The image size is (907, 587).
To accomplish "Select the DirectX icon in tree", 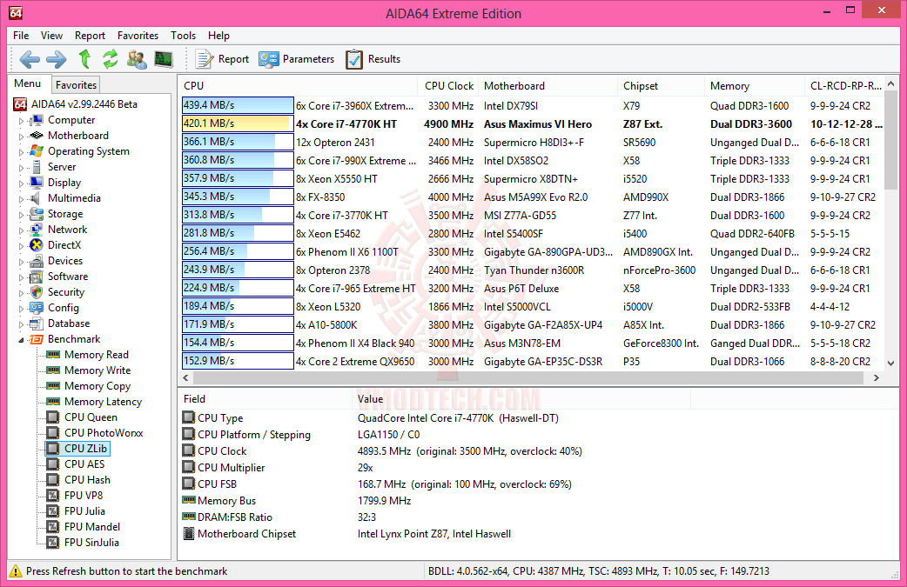I will (x=37, y=245).
